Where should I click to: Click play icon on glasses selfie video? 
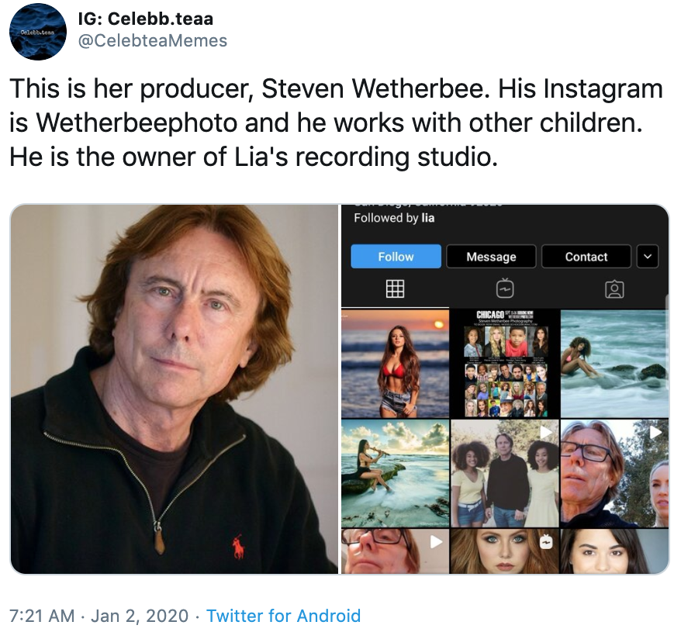(x=655, y=432)
